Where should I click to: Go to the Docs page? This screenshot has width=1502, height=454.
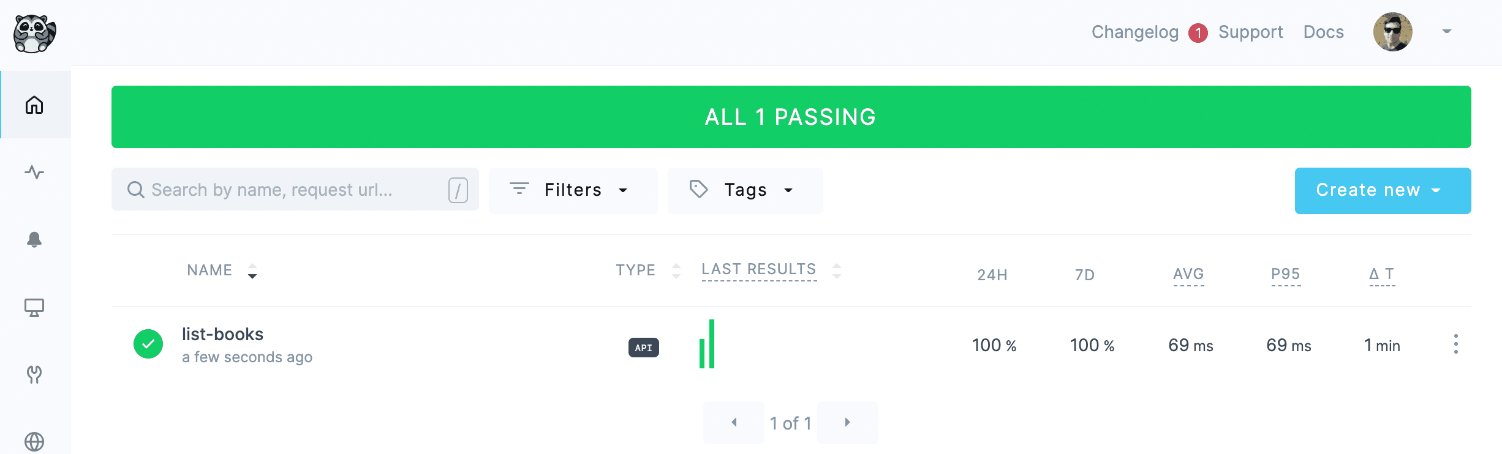point(1323,32)
